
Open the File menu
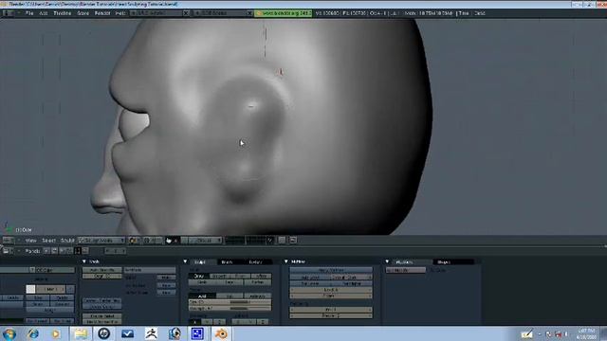29,13
